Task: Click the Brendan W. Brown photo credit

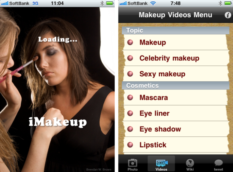Action: [99, 169]
